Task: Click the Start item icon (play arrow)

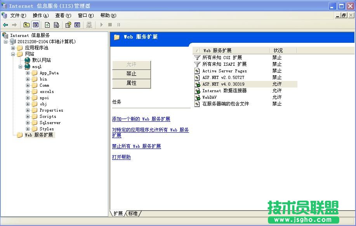Action: pos(101,25)
